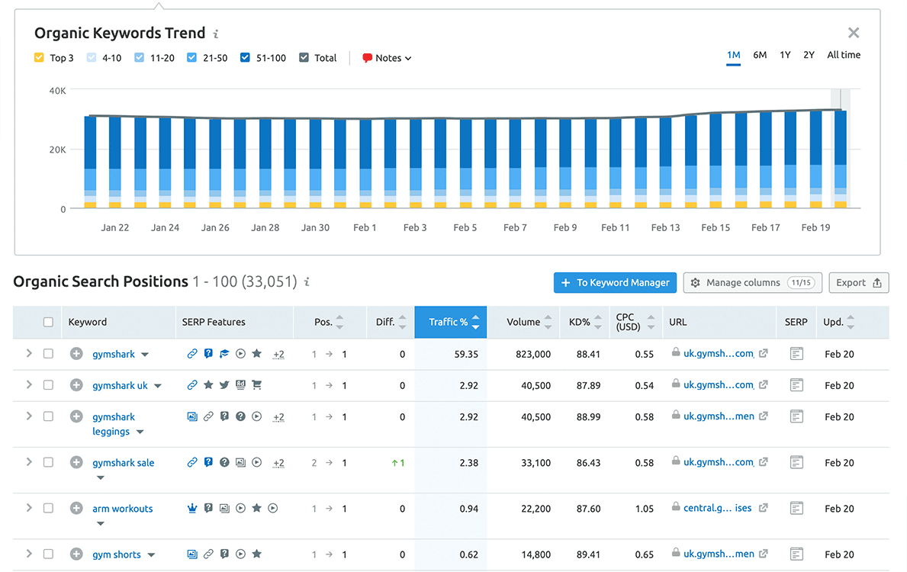The image size is (907, 572).
Task: Close the Organic Keywords Trend panel
Action: [853, 33]
